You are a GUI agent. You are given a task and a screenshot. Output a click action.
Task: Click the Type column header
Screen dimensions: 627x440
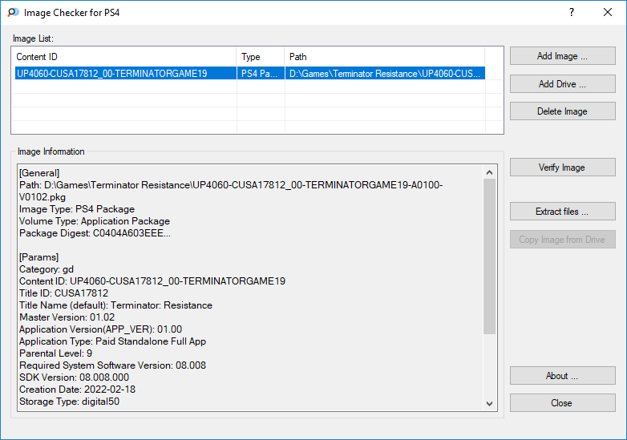click(261, 57)
